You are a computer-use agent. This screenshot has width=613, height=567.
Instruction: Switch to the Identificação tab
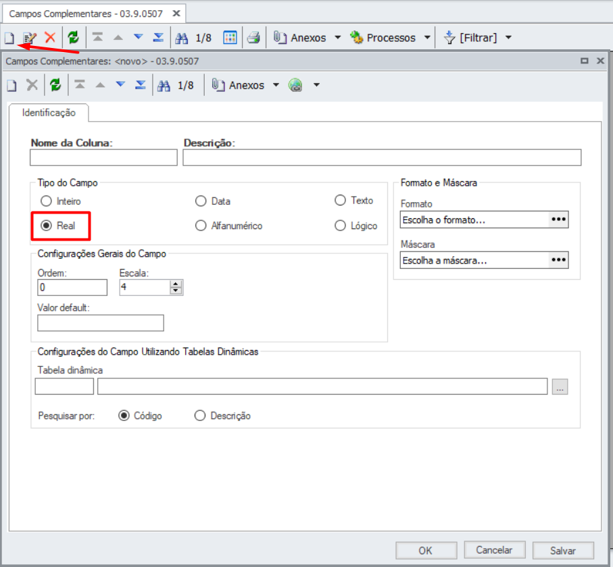(49, 113)
